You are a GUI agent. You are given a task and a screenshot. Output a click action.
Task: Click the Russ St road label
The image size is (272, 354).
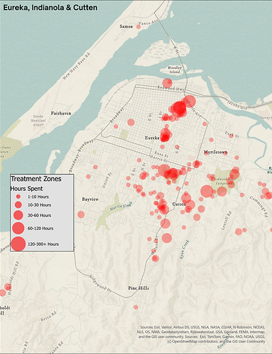162,155
